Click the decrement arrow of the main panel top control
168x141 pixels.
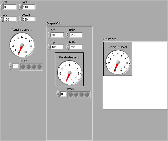click(2, 21)
